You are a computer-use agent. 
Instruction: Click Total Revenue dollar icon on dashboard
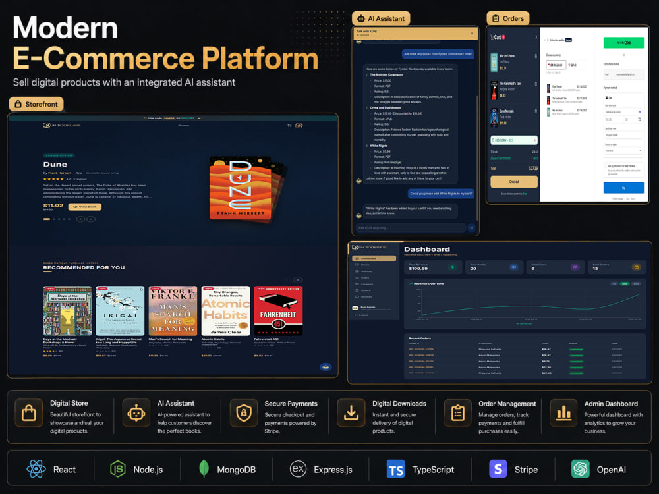point(453,267)
